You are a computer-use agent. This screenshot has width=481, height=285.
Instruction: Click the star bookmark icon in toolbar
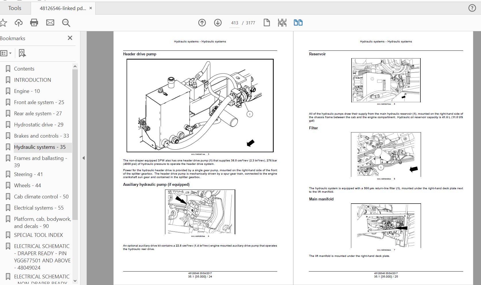click(3, 23)
